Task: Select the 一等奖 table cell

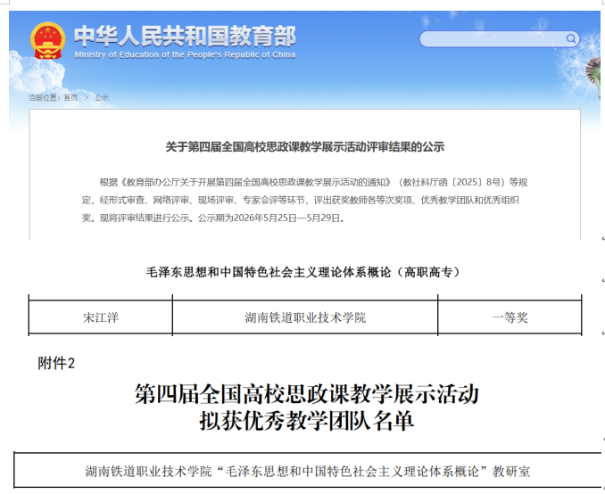Action: [x=510, y=317]
